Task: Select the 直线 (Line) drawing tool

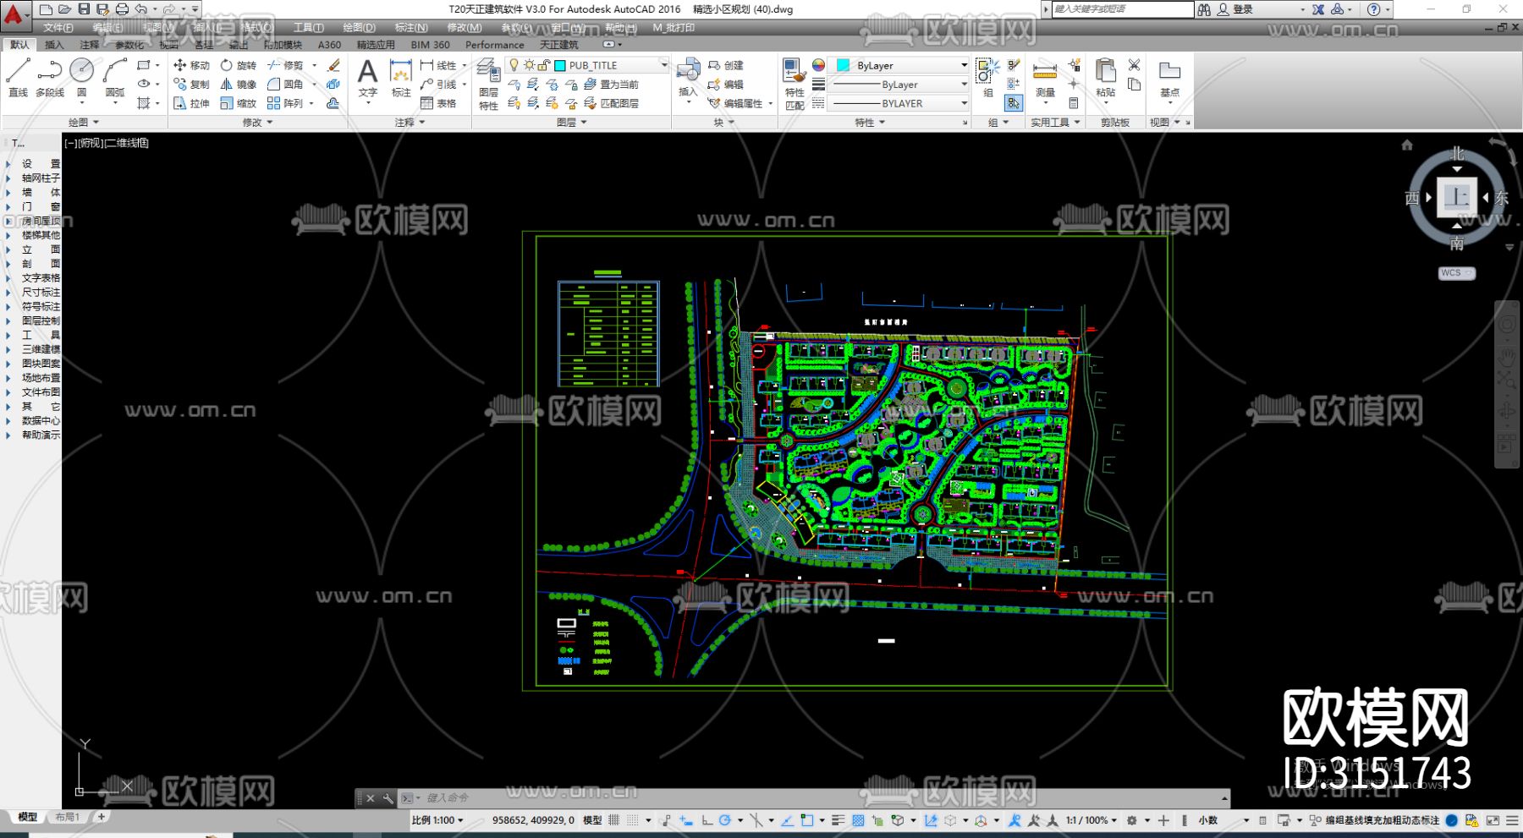Action: click(18, 78)
